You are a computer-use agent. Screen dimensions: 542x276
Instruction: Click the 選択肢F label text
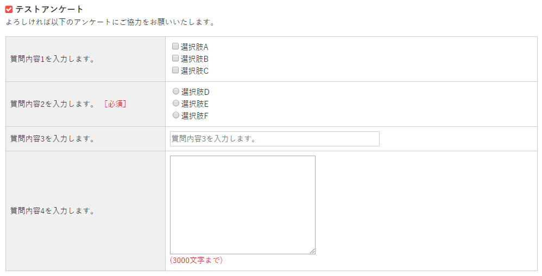click(194, 115)
